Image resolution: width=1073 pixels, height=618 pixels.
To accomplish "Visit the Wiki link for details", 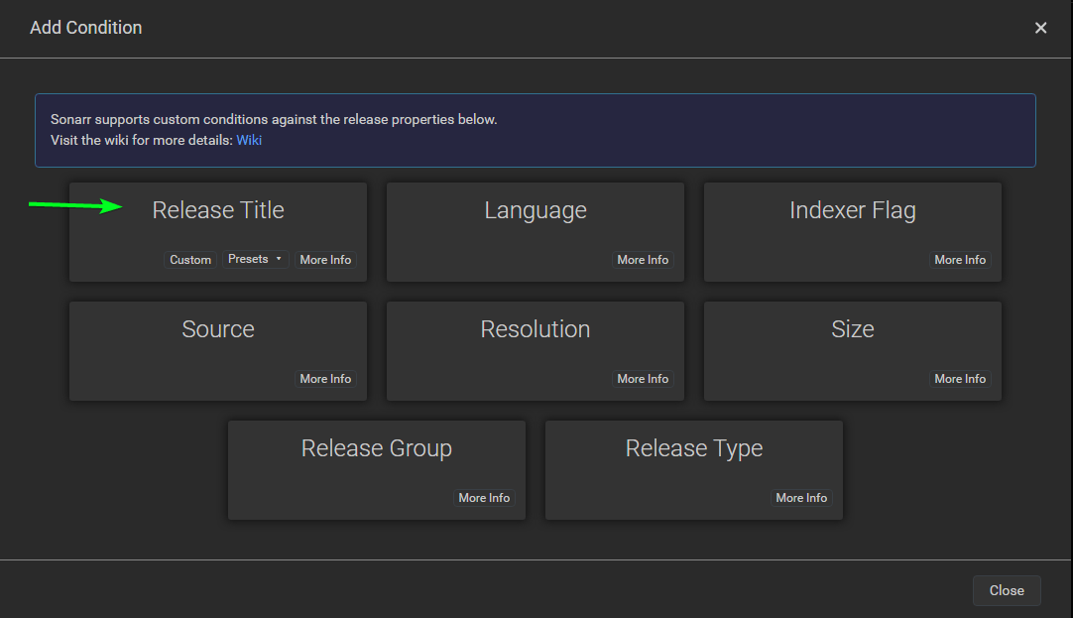I will 249,140.
